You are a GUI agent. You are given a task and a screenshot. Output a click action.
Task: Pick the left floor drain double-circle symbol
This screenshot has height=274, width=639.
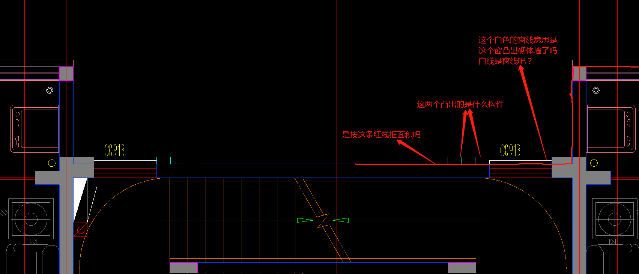50,90
